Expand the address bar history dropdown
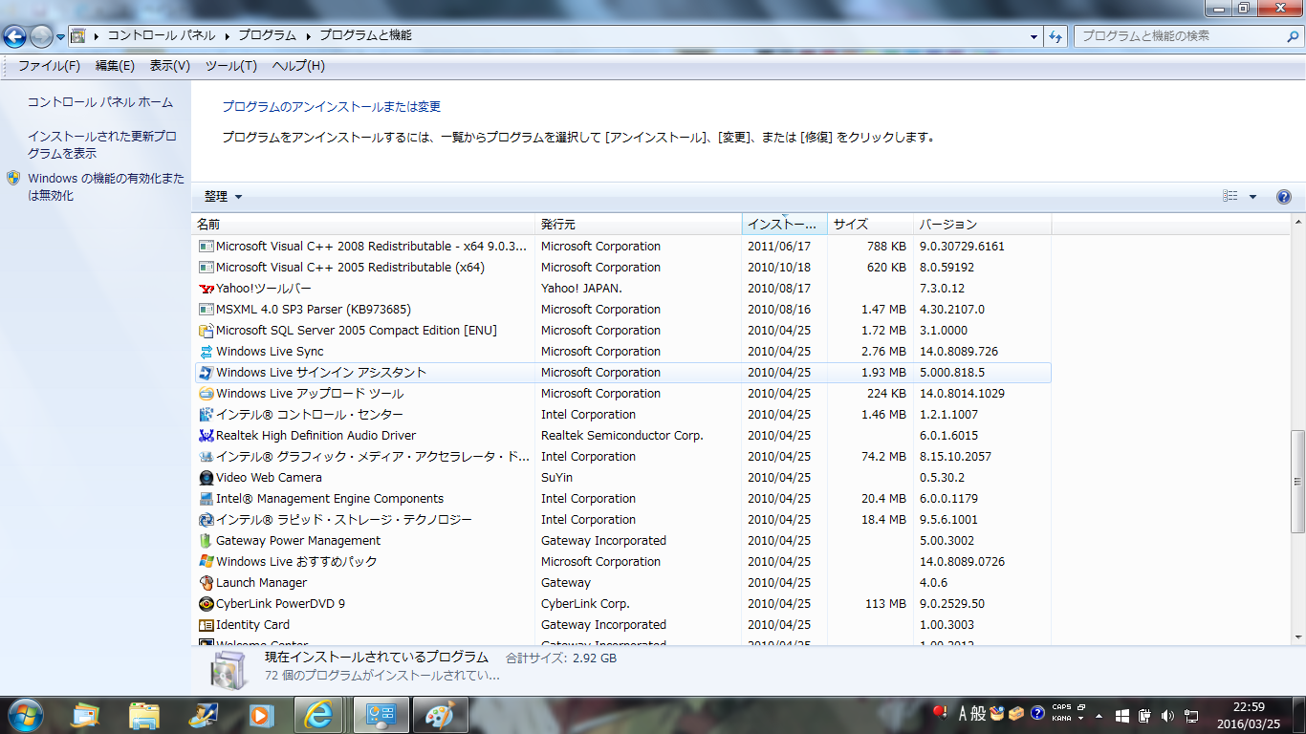This screenshot has width=1306, height=734. pyautogui.click(x=1034, y=36)
